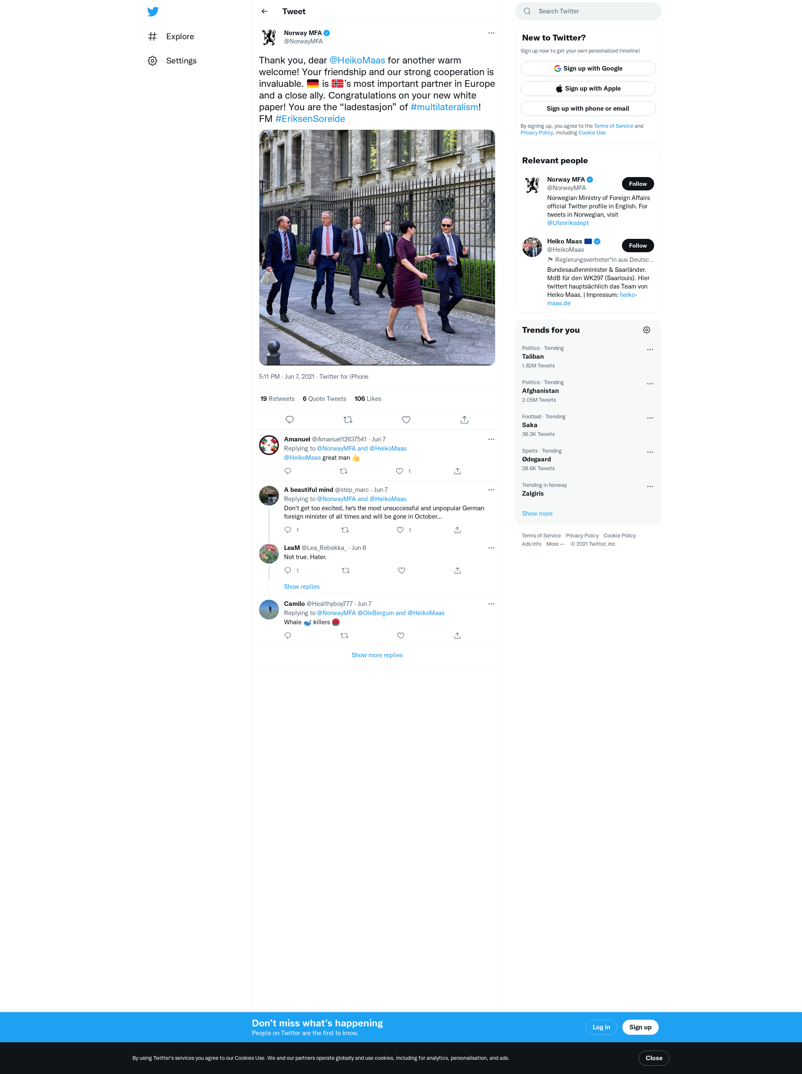Click the Search Twitter field

pyautogui.click(x=587, y=11)
